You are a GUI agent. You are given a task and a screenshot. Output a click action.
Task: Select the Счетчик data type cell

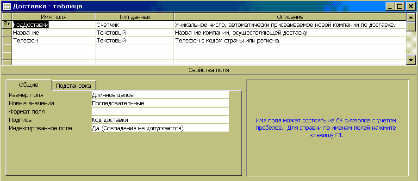pyautogui.click(x=134, y=25)
